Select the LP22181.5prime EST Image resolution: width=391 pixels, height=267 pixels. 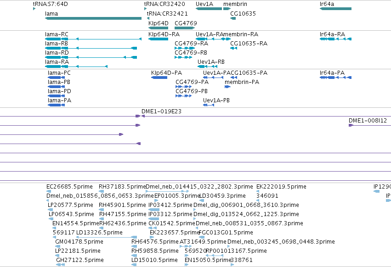pos(78,251)
